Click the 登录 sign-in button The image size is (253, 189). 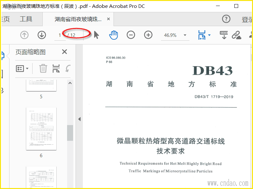(247, 20)
